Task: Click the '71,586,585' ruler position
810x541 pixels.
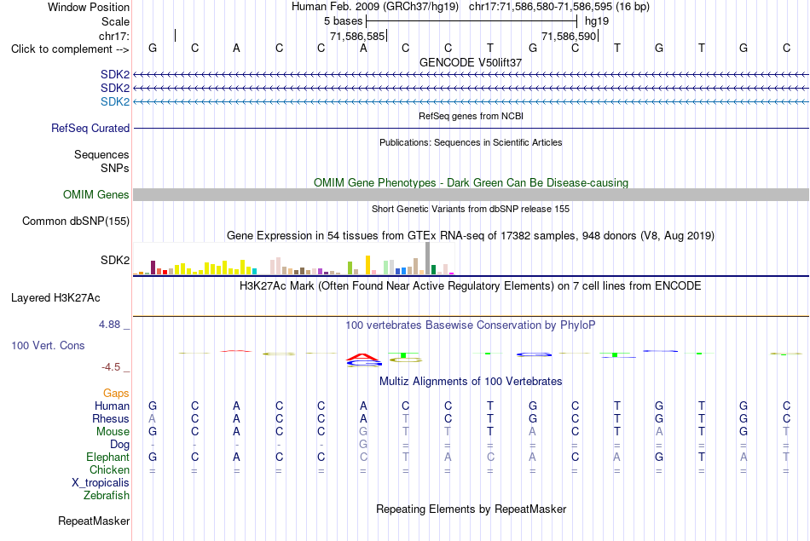Action: coord(357,36)
